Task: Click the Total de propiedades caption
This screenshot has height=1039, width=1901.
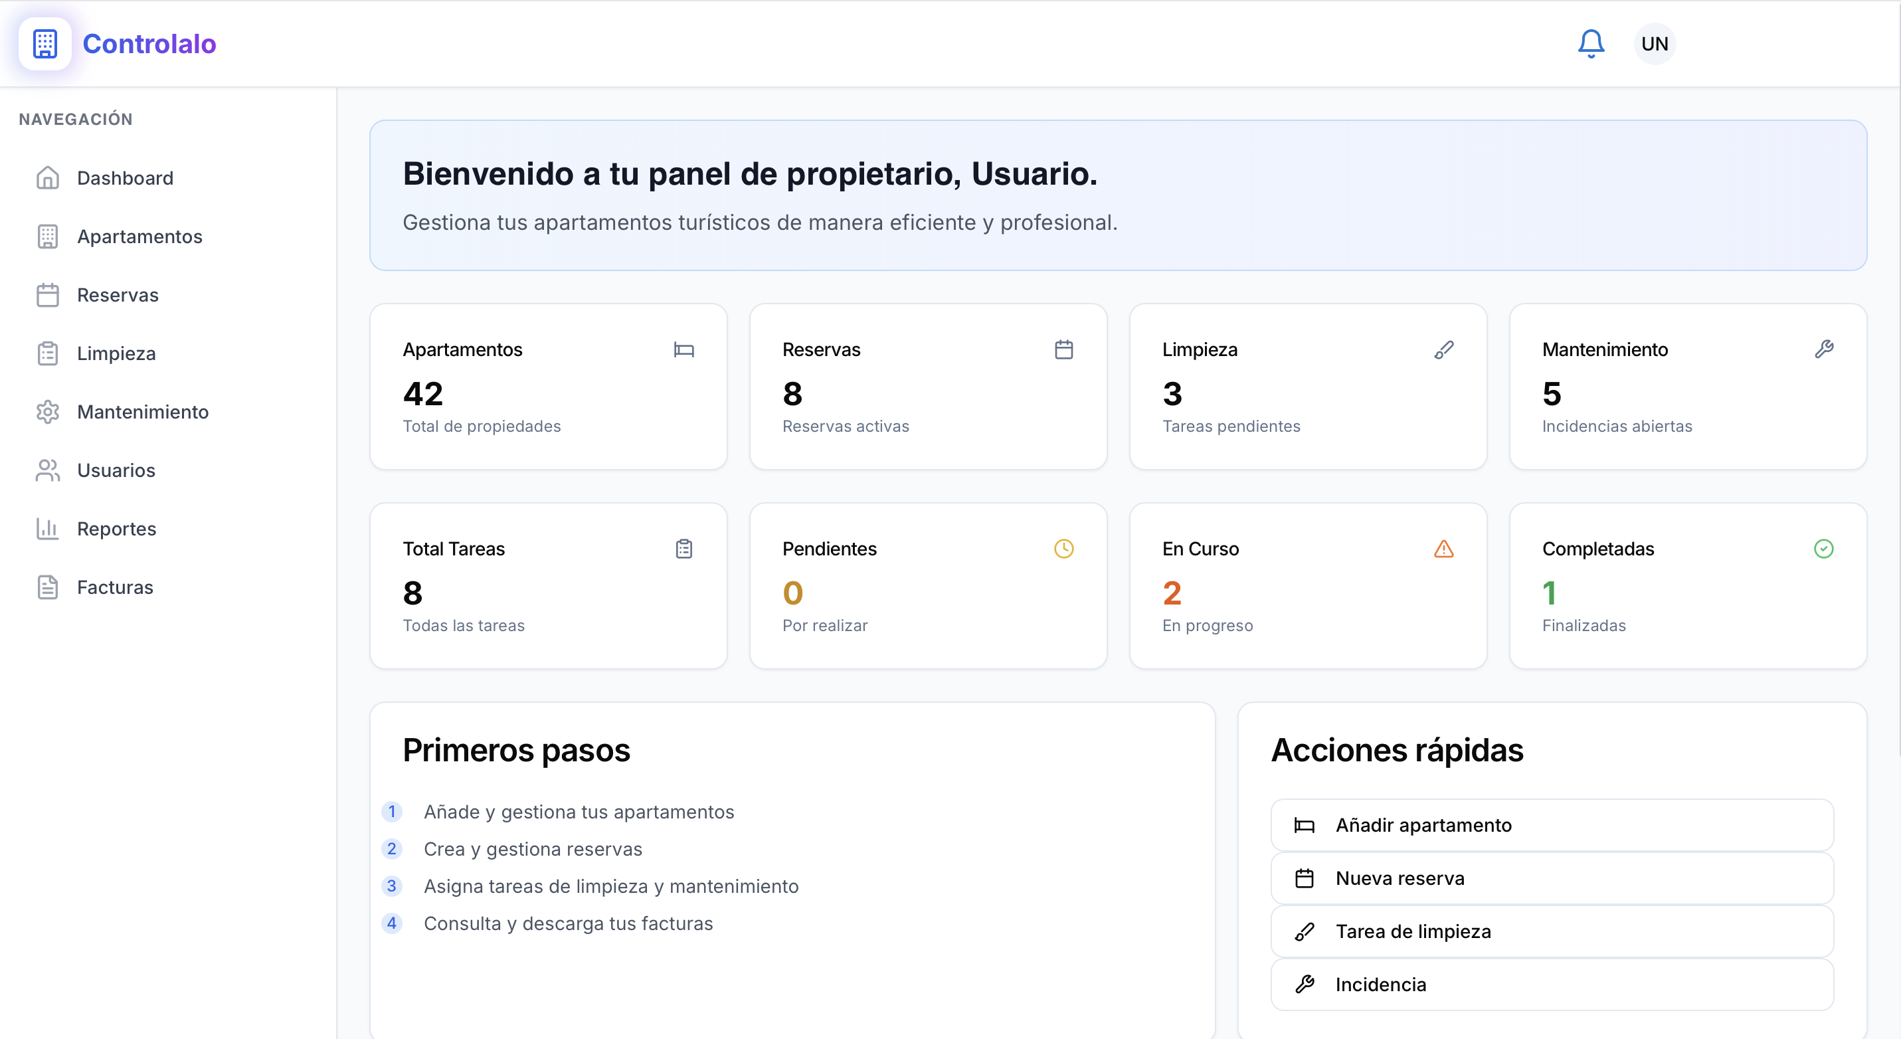Action: click(482, 426)
